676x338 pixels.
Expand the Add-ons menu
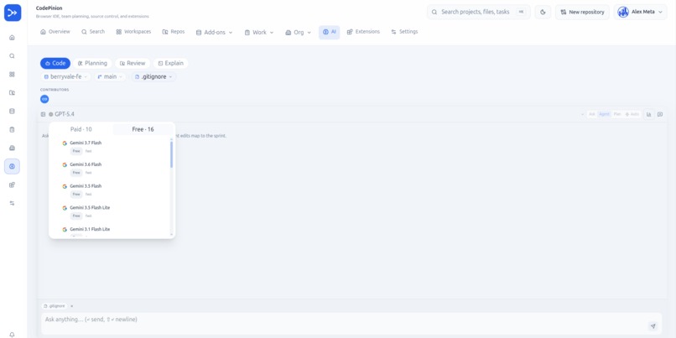click(214, 33)
